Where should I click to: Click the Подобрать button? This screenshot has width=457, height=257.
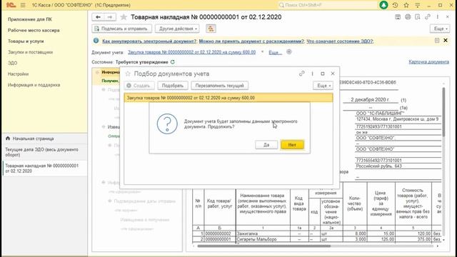click(173, 86)
